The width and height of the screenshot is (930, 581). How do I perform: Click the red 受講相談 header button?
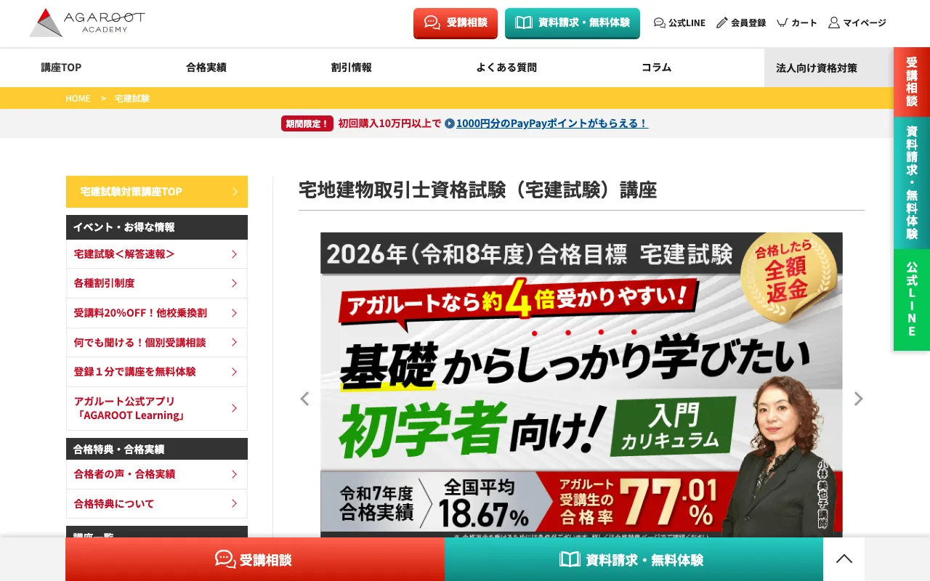[x=456, y=23]
